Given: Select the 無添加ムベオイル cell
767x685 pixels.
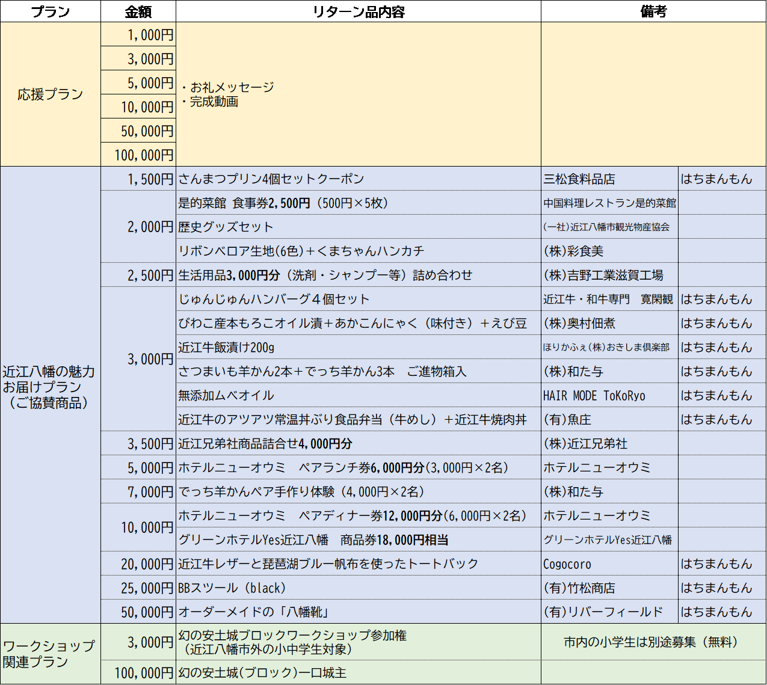Looking at the screenshot, I should 226,395.
